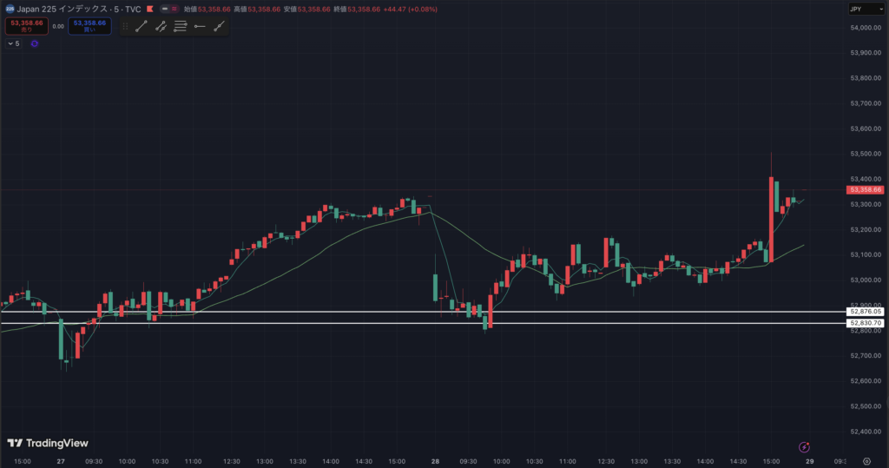Select the second line tool in the drawing toolbar
The height and width of the screenshot is (468, 889).
pos(161,27)
